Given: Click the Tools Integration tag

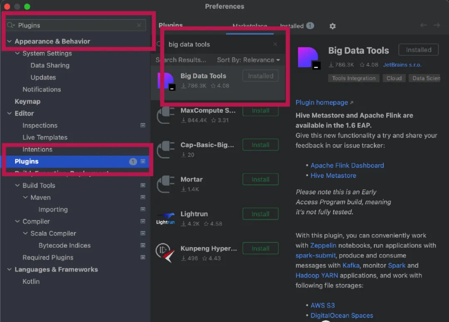Looking at the screenshot, I should (x=354, y=78).
